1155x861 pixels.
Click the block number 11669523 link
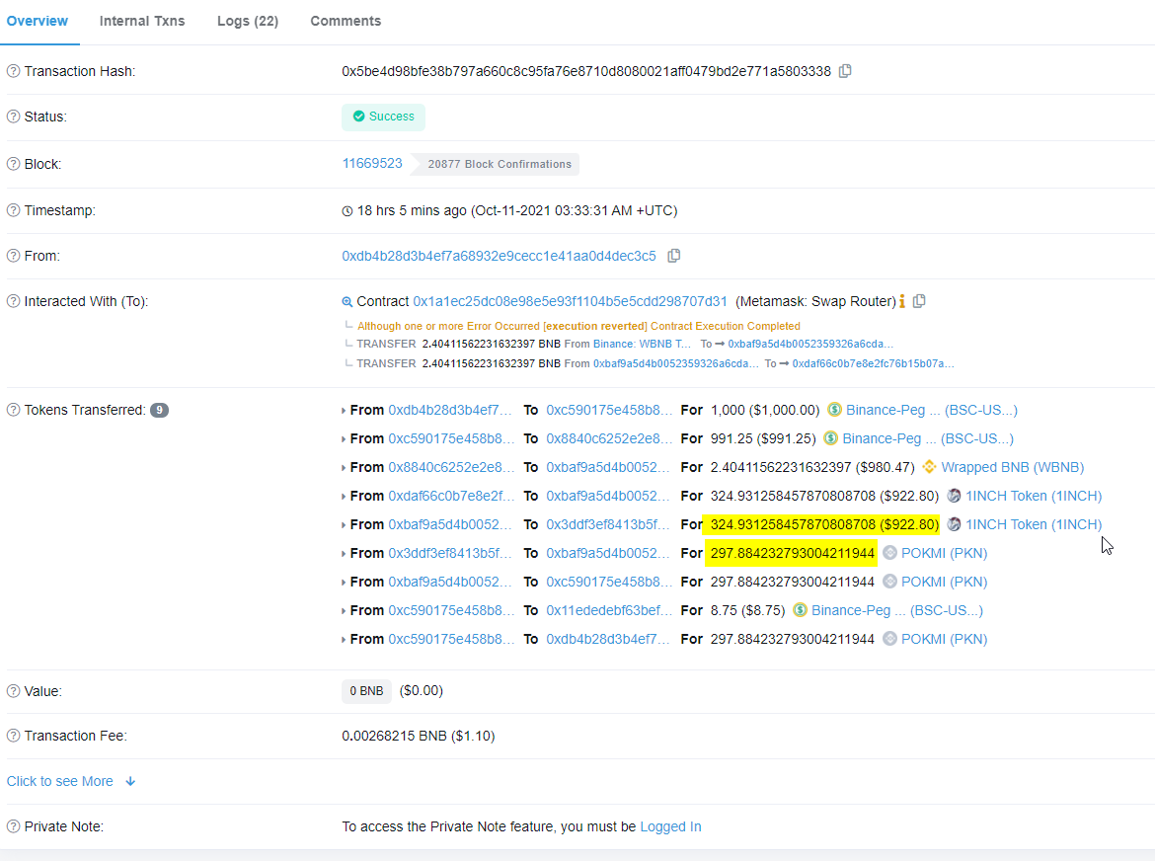(x=372, y=163)
